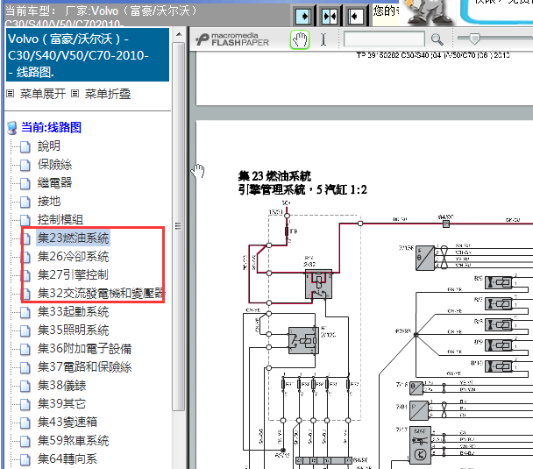This screenshot has width=533, height=469.
Task: Click the 当前车型 header text
Action: tap(101, 11)
